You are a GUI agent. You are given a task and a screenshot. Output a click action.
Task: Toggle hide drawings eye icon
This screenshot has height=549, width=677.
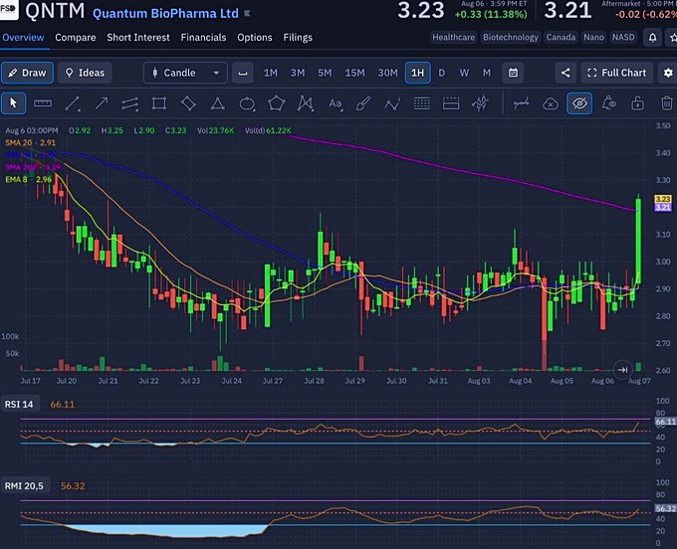tap(579, 103)
